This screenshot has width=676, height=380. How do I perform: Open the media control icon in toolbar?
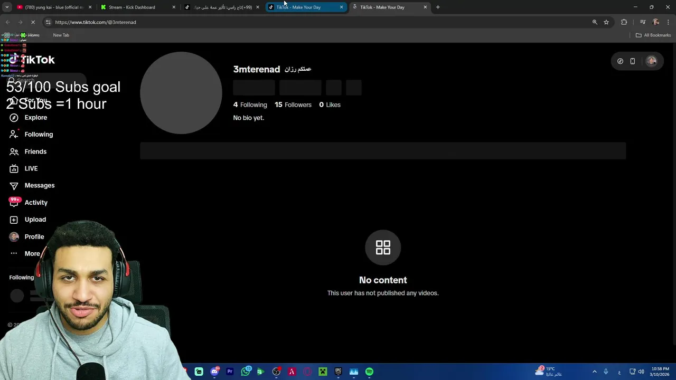[643, 22]
